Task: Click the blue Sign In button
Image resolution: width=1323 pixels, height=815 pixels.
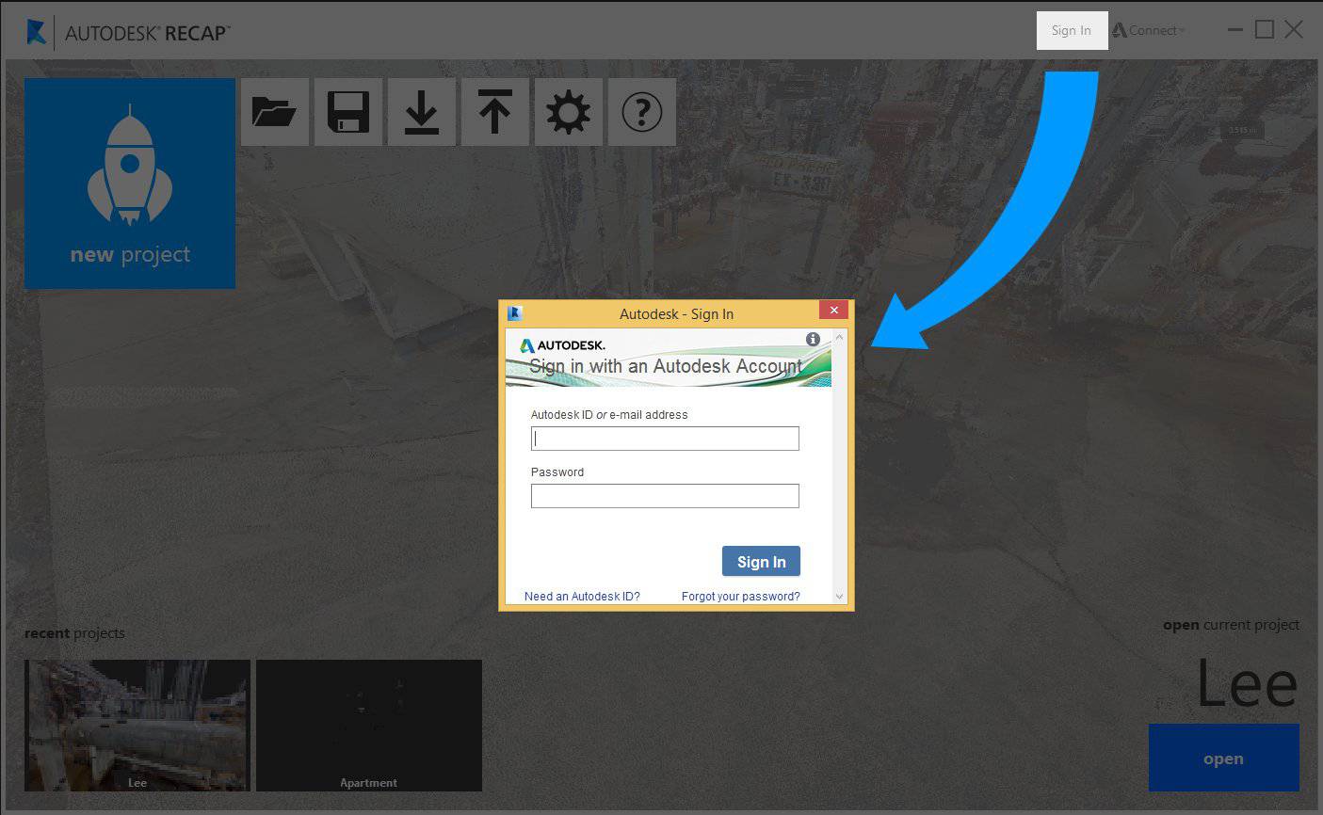Action: (761, 561)
